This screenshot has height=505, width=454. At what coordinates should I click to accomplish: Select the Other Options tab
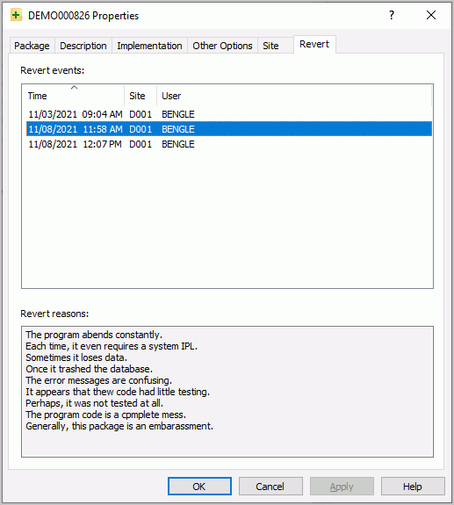[222, 46]
